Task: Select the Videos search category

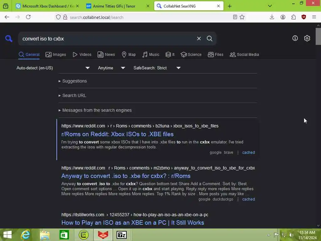Action: 82,55
